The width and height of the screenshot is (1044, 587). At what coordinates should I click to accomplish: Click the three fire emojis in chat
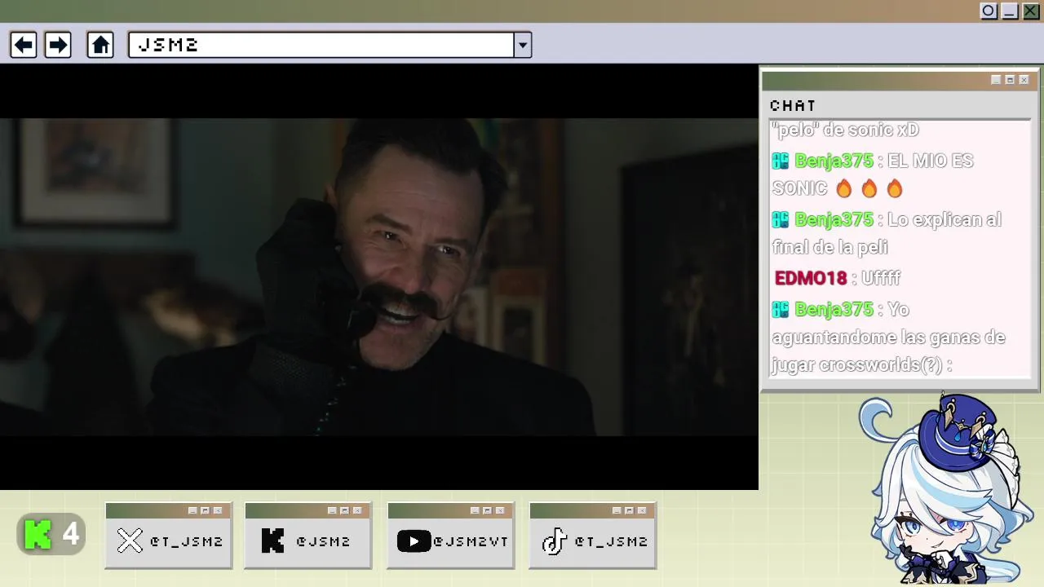[x=869, y=188]
